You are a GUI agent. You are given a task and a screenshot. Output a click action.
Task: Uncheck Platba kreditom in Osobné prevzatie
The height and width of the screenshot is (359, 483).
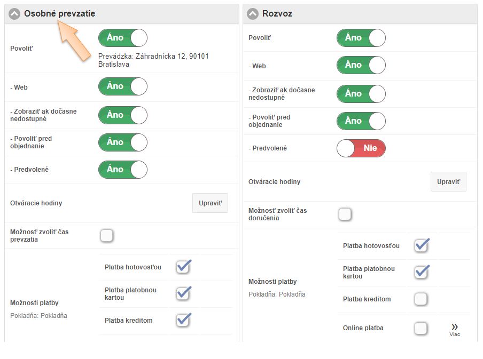tap(183, 320)
